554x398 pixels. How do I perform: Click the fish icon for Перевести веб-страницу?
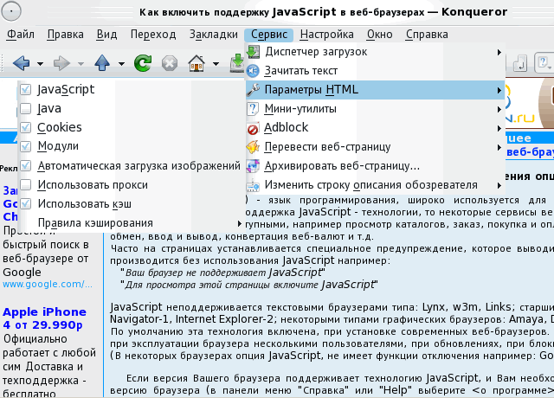pyautogui.click(x=253, y=147)
